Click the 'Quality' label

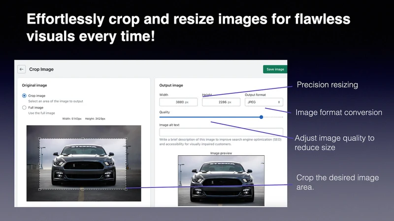[x=164, y=112]
